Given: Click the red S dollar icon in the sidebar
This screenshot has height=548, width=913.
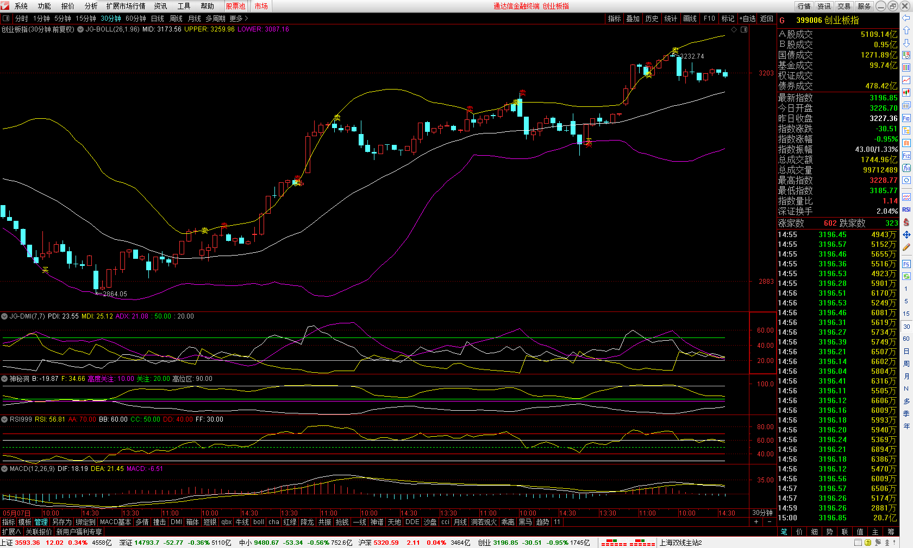Looking at the screenshot, I should pos(906,222).
